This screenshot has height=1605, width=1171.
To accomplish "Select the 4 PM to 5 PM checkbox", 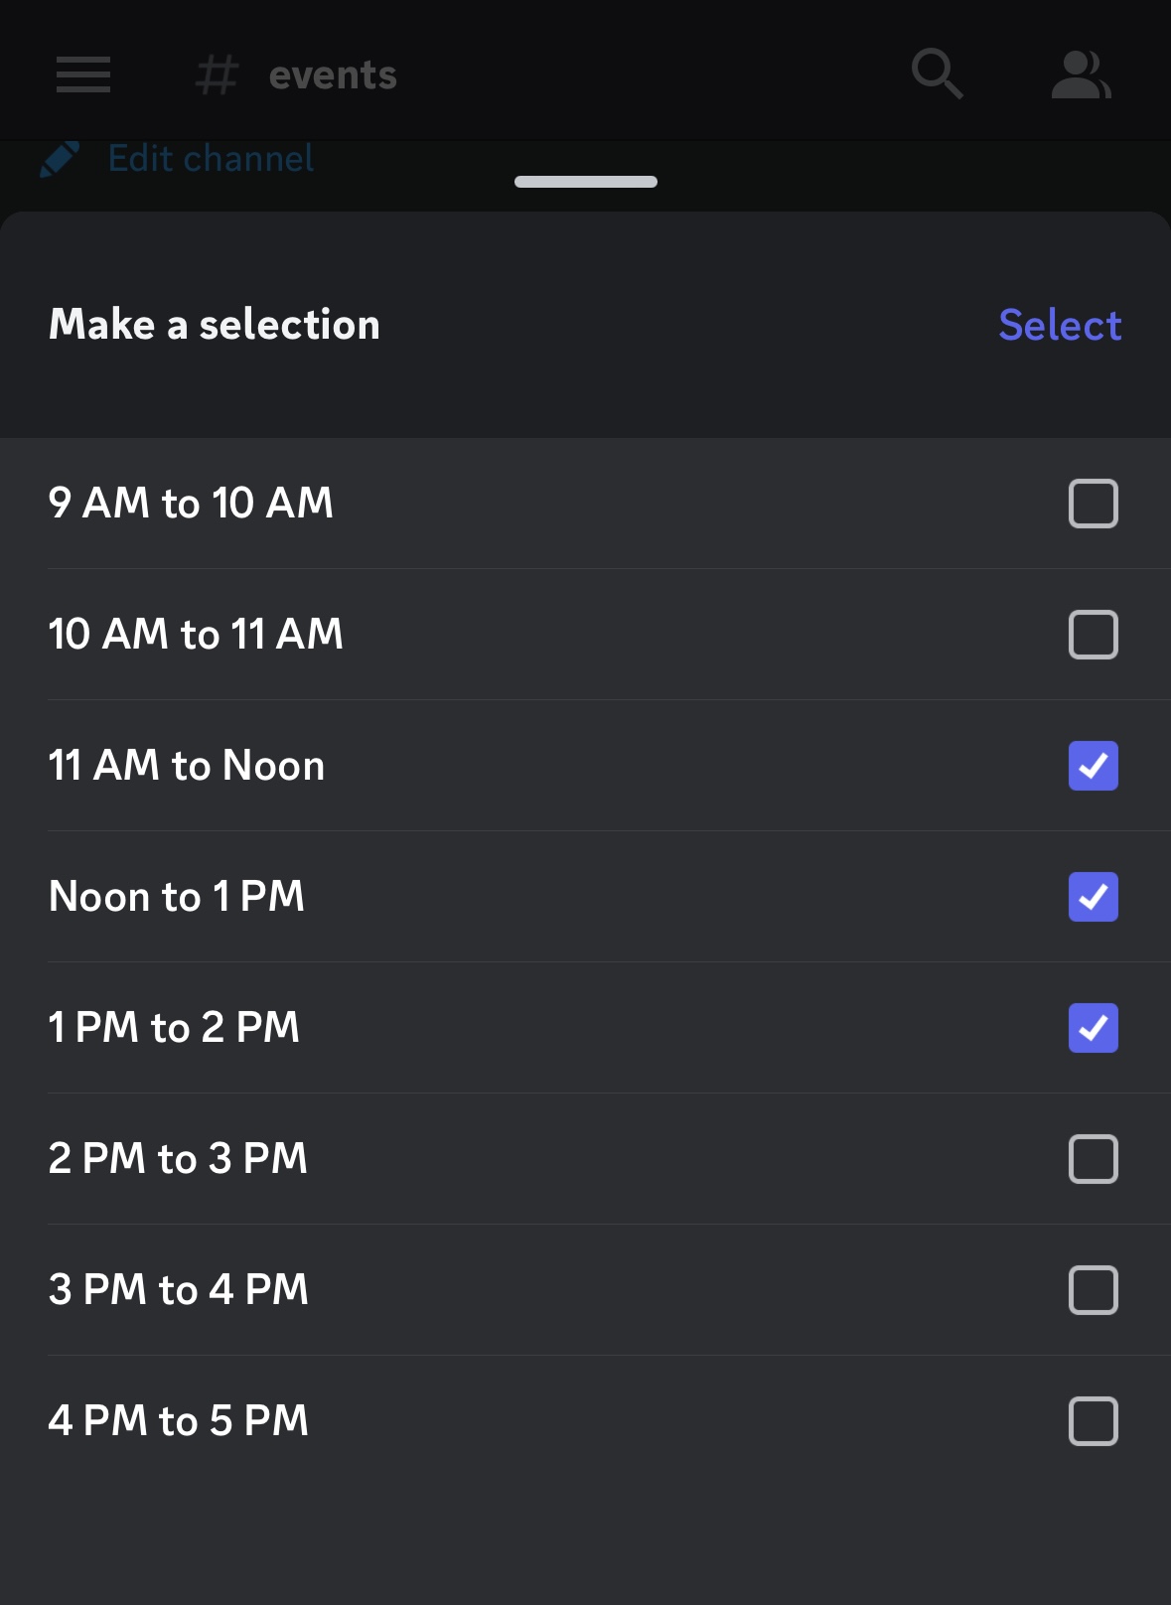I will click(1093, 1421).
